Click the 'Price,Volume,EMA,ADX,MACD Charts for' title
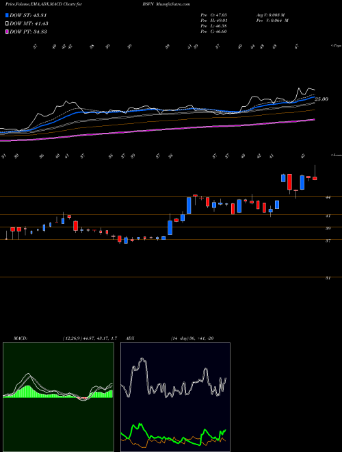 tap(44, 5)
